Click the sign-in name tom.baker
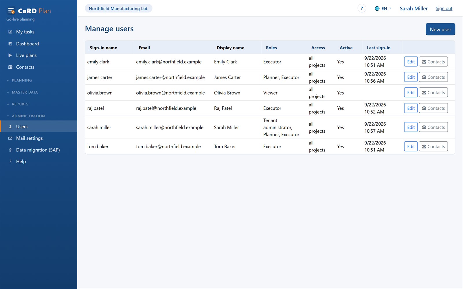The image size is (463, 289). pyautogui.click(x=98, y=147)
